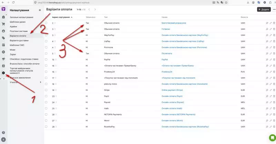The image size is (276, 144).
Task: Open the Післяплата payment link
Action: [x=167, y=53]
